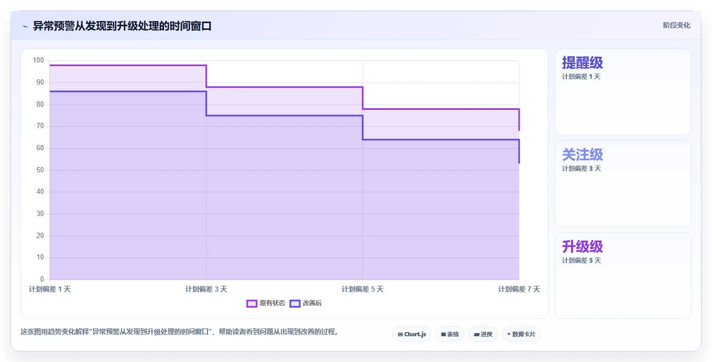Toggle the 原有状态 legend item
Viewport: 712px width, 362px height.
pyautogui.click(x=266, y=303)
